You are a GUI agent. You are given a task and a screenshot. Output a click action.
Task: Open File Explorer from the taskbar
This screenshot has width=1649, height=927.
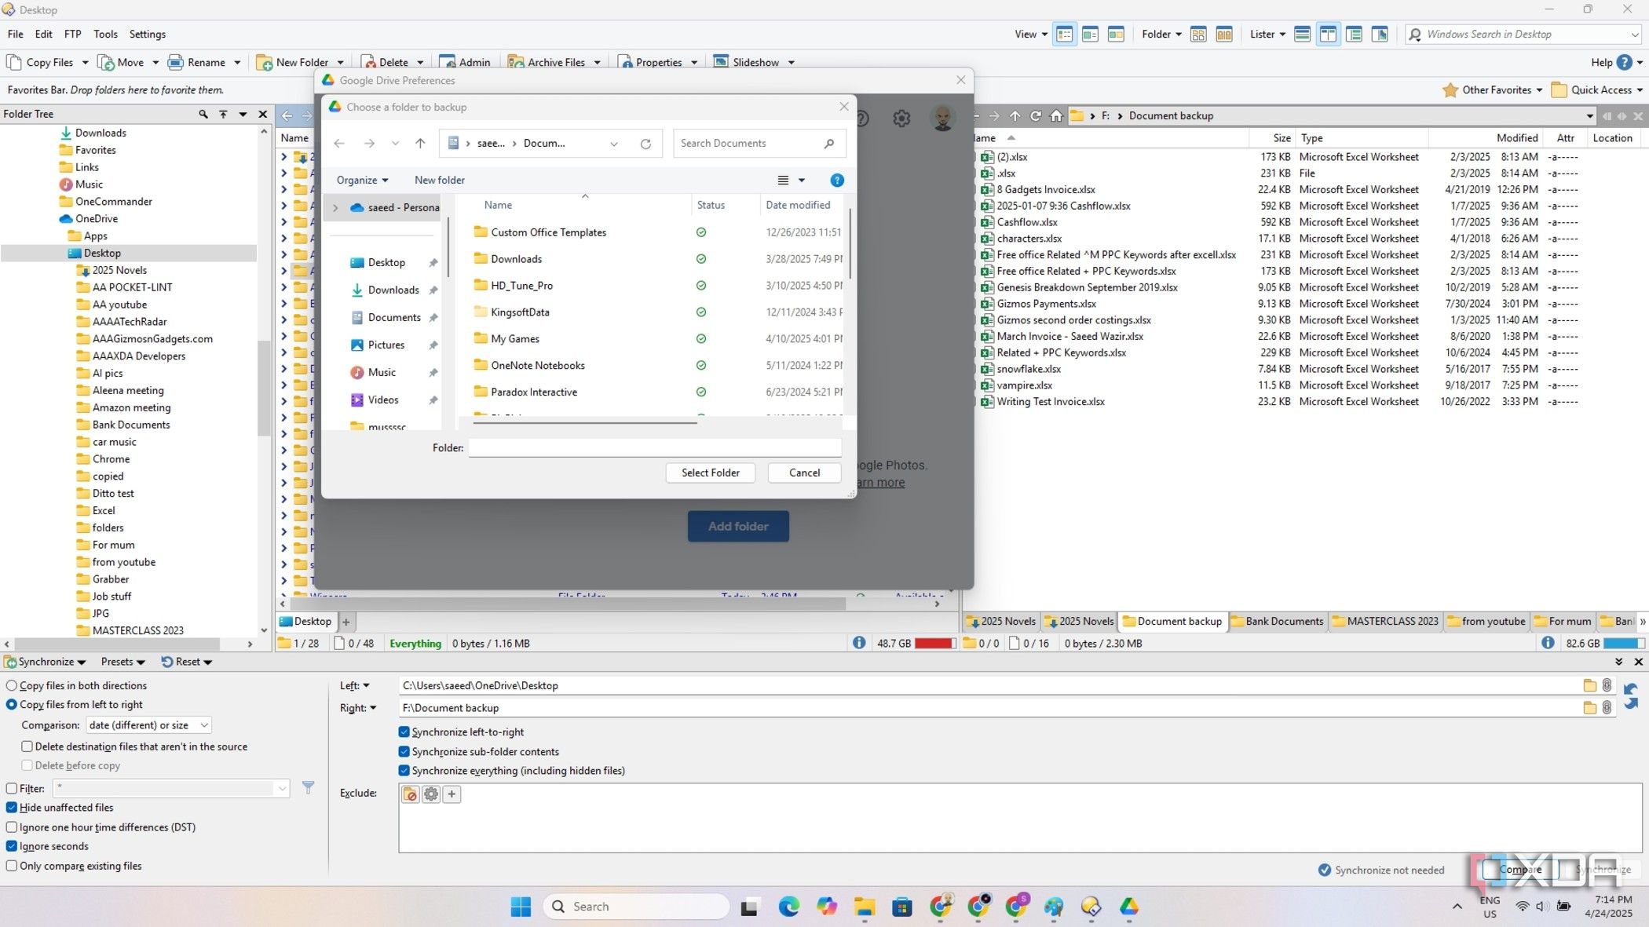tap(865, 907)
